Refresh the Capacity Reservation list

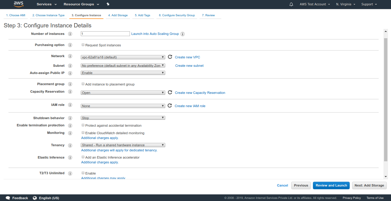[x=170, y=93]
